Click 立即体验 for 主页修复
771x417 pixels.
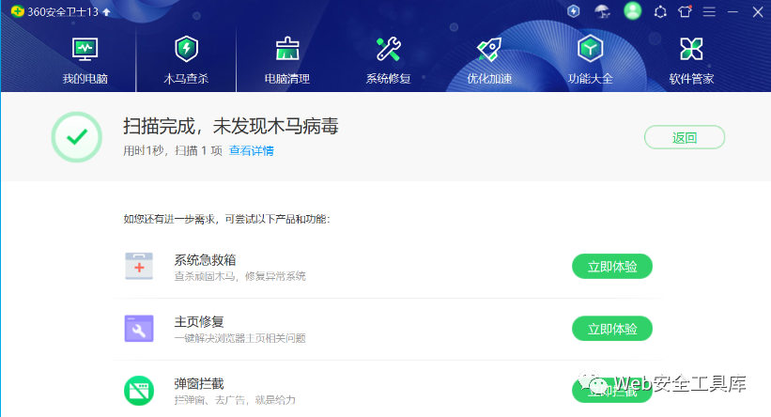click(x=612, y=329)
